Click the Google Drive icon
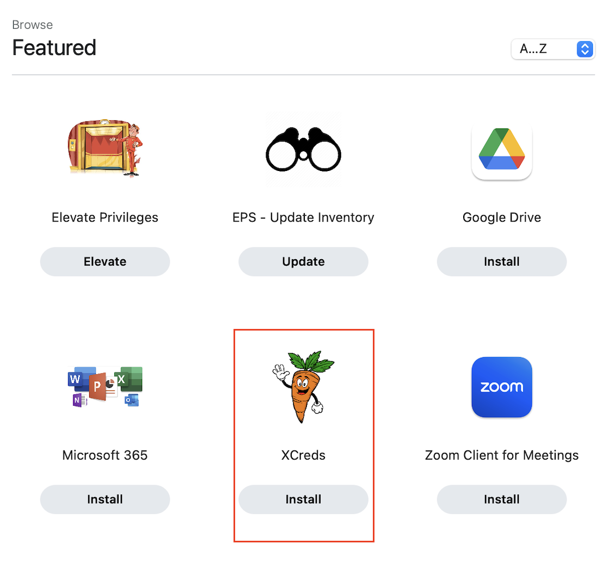 coord(501,150)
